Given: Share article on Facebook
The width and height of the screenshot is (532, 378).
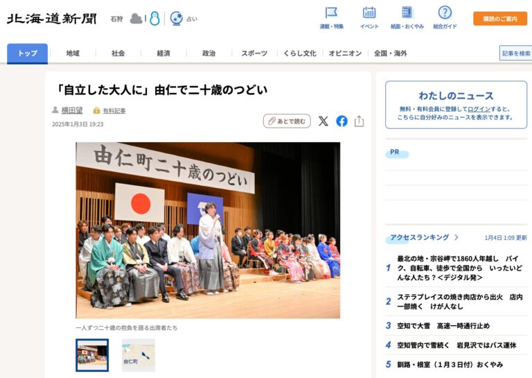Looking at the screenshot, I should pyautogui.click(x=342, y=121).
